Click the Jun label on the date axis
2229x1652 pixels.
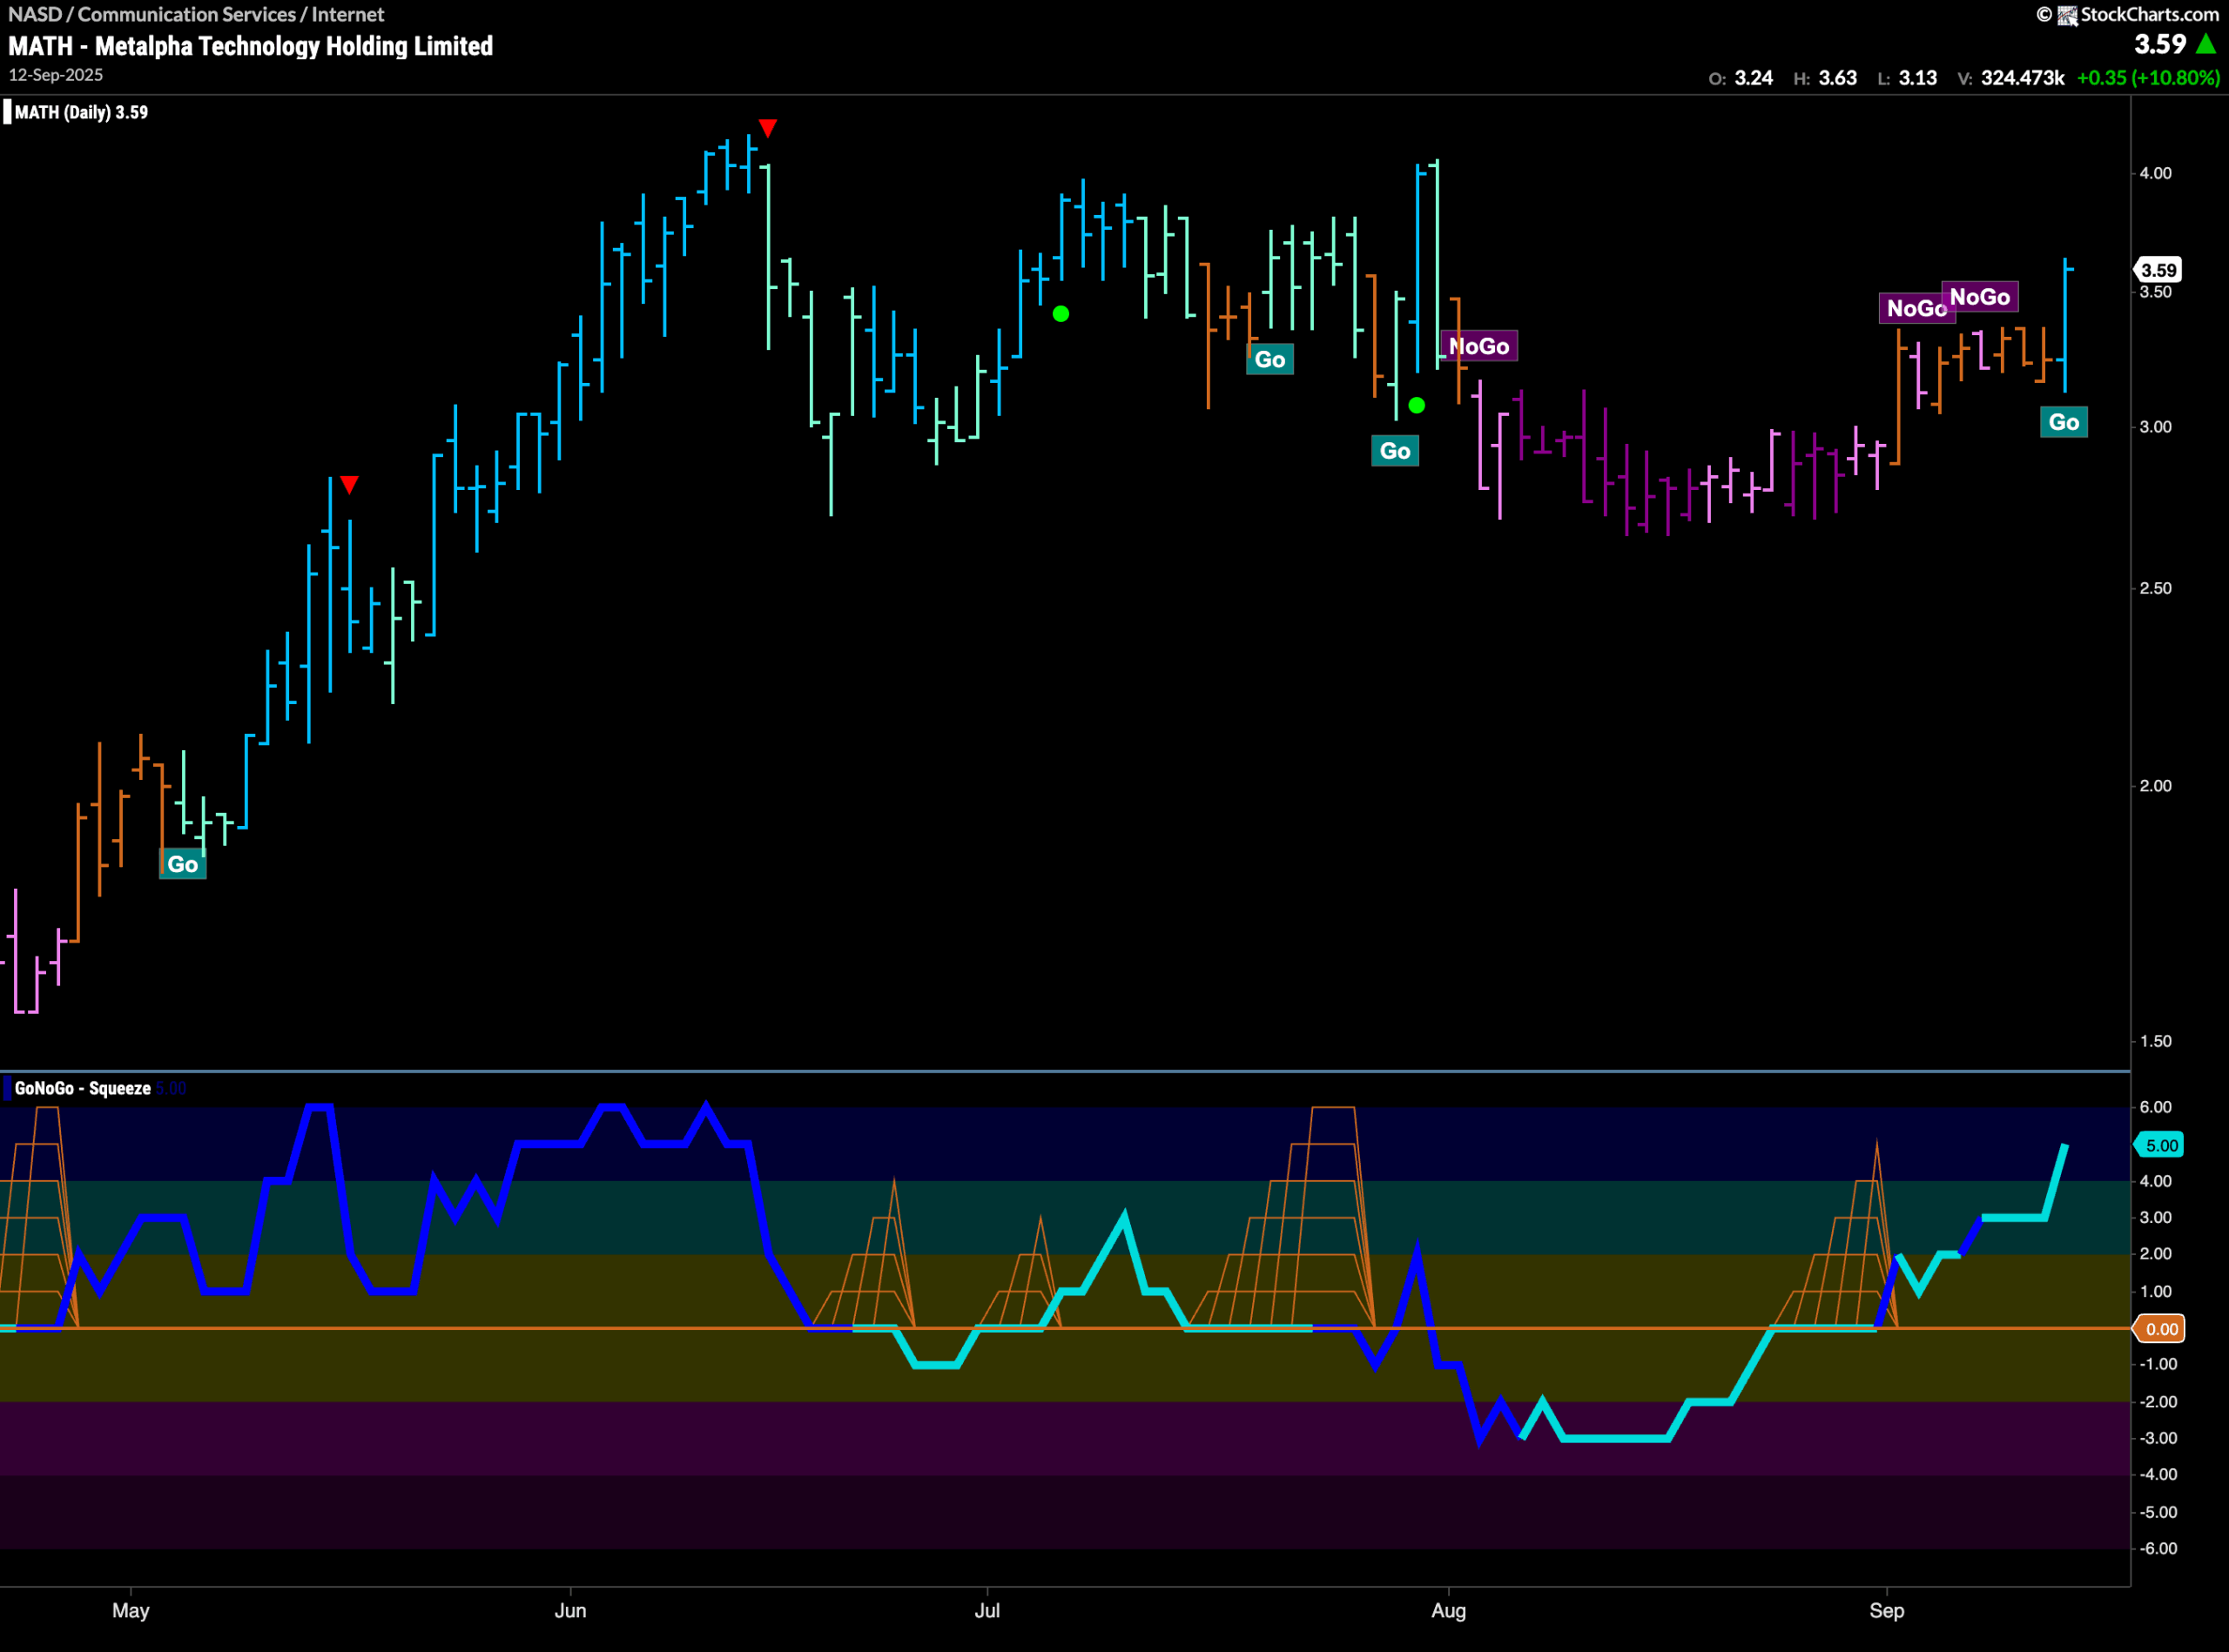(570, 1610)
